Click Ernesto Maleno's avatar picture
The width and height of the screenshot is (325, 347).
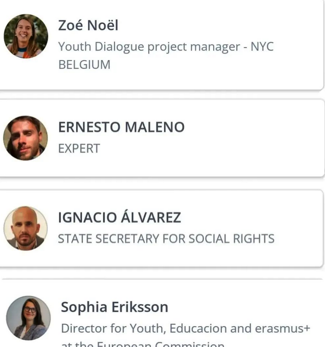pyautogui.click(x=25, y=138)
